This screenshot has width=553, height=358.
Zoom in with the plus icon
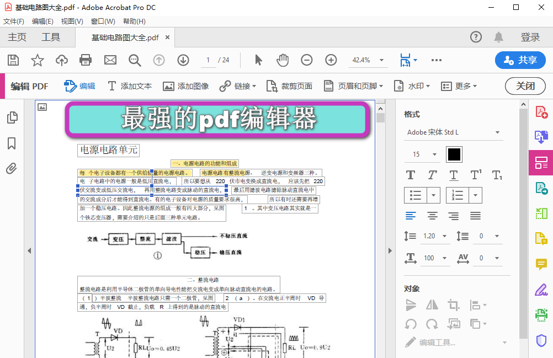[331, 60]
